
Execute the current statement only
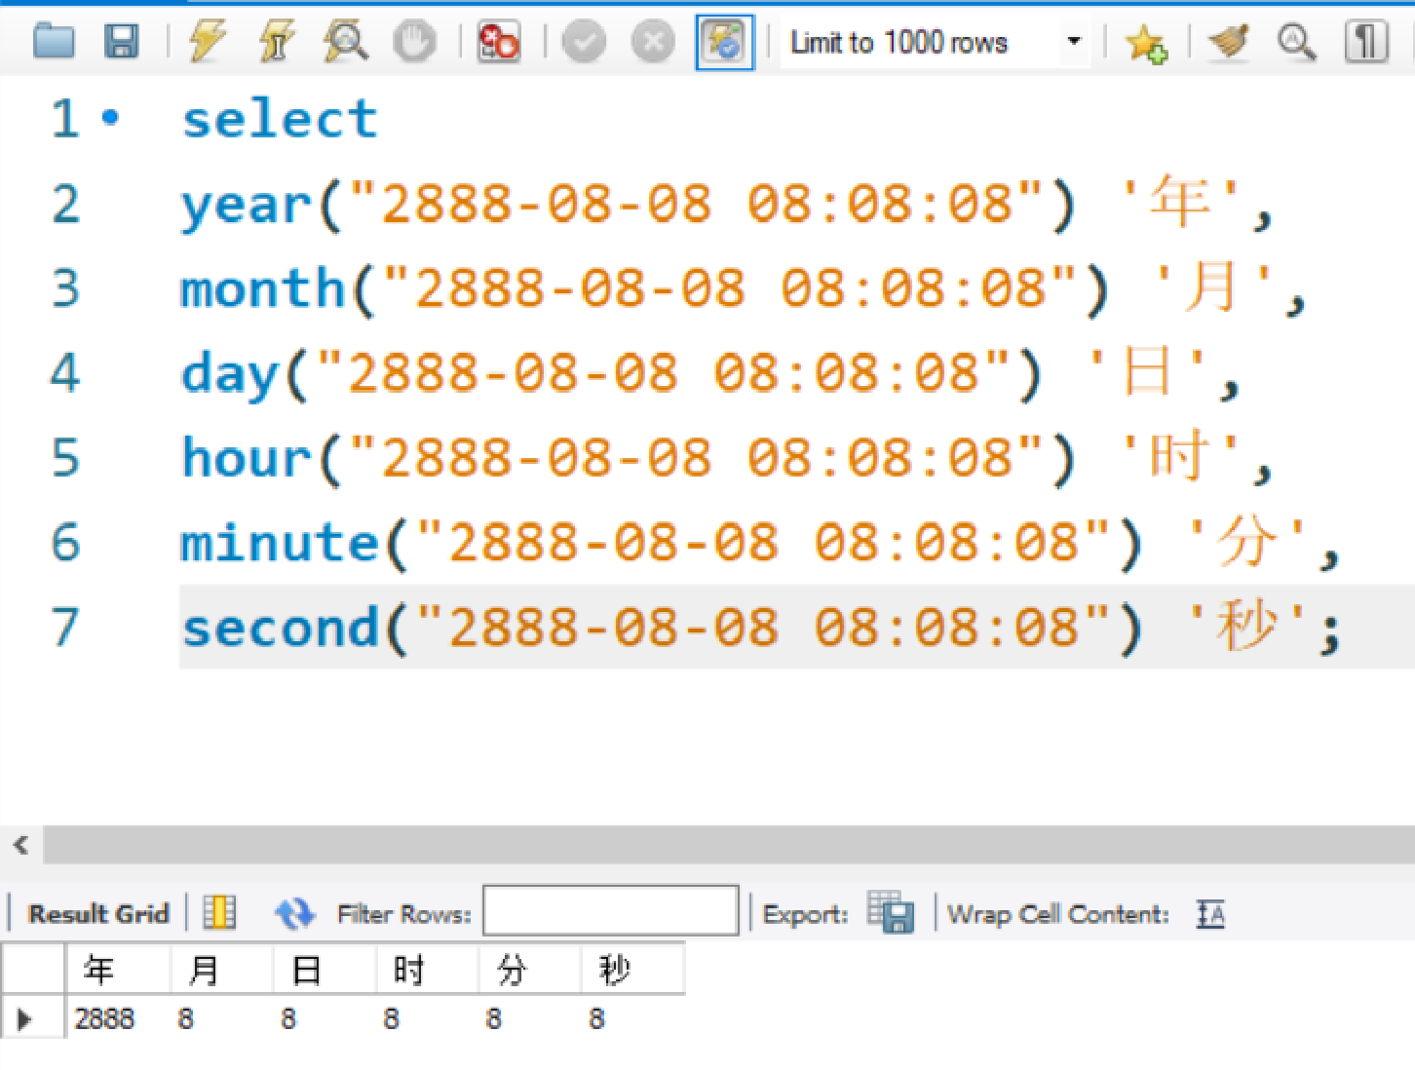click(276, 41)
